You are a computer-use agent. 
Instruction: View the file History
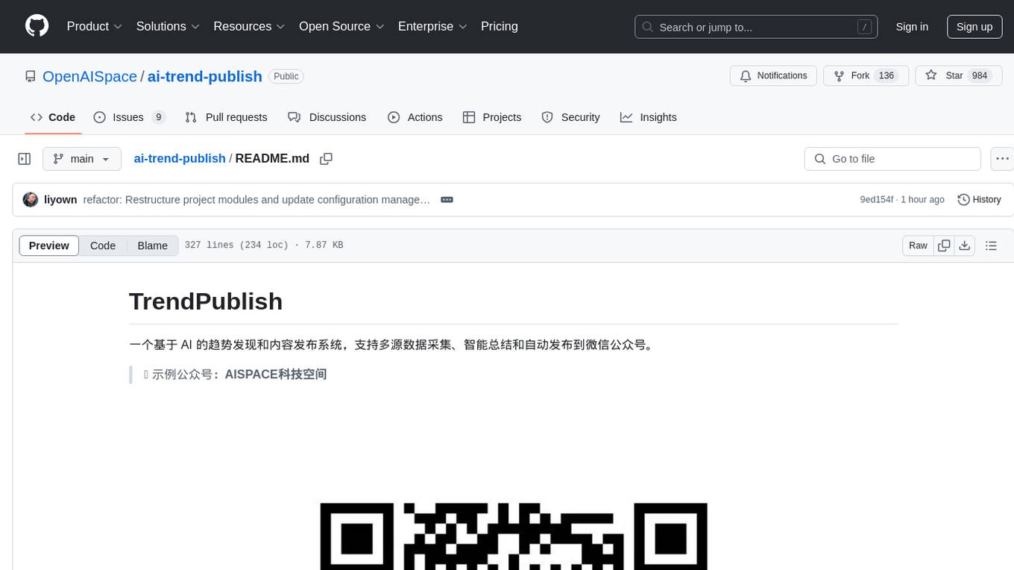979,200
